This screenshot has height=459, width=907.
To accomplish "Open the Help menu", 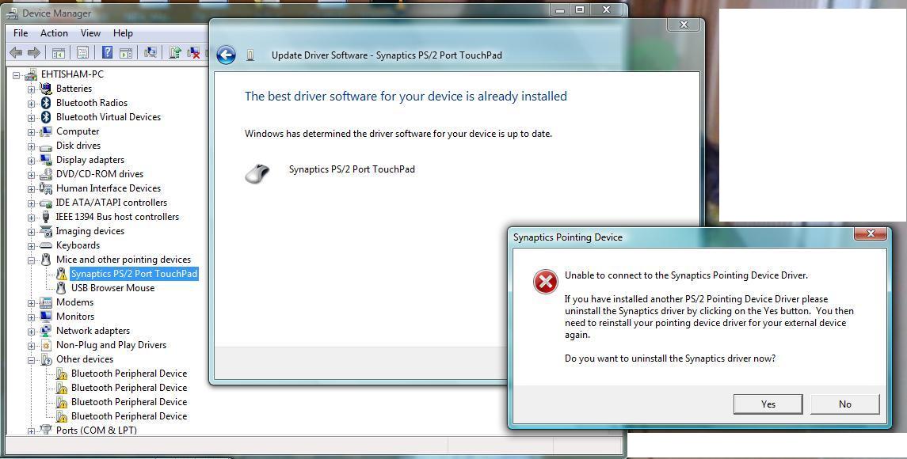I will click(123, 33).
